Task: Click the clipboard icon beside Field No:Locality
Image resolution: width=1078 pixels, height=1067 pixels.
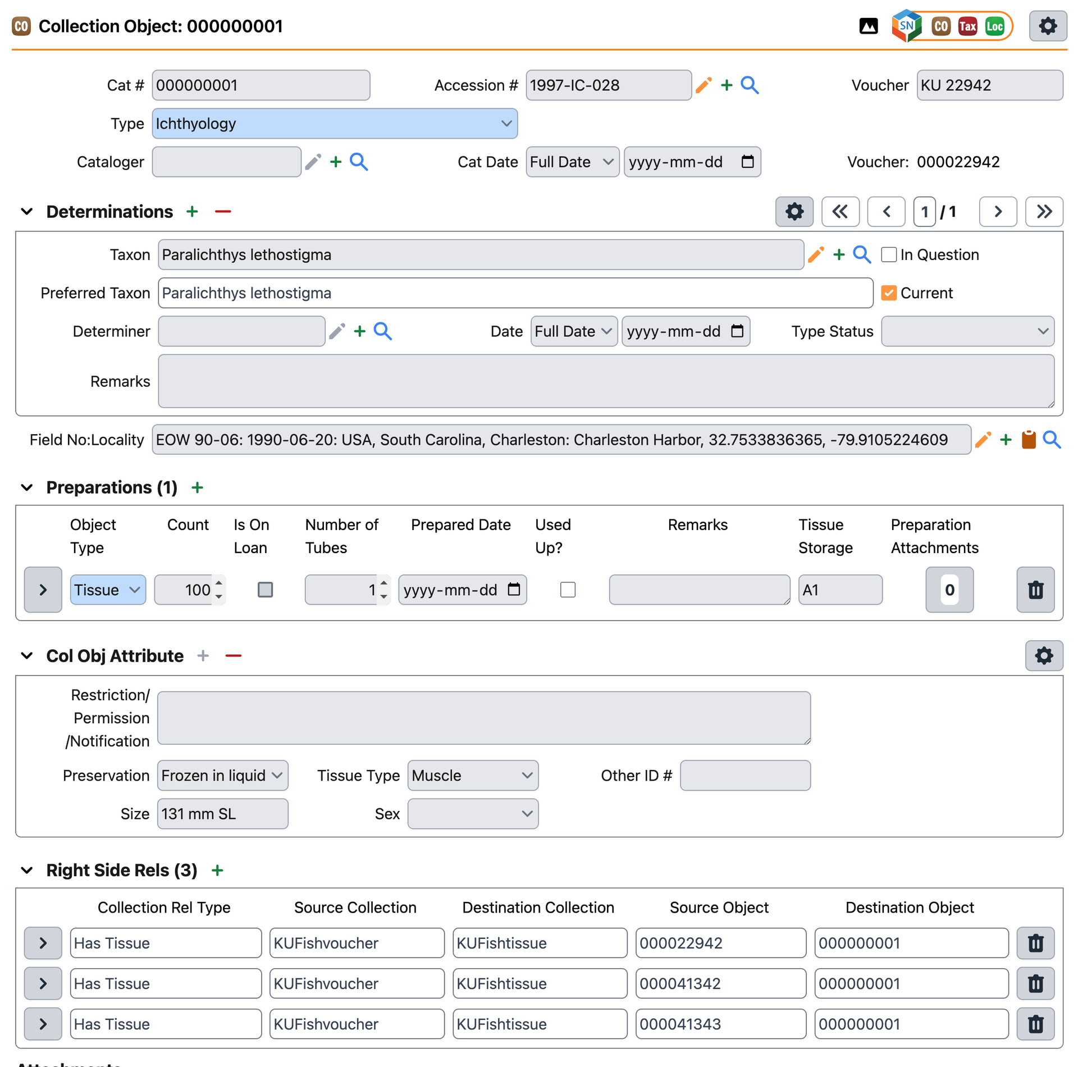Action: pyautogui.click(x=1029, y=440)
